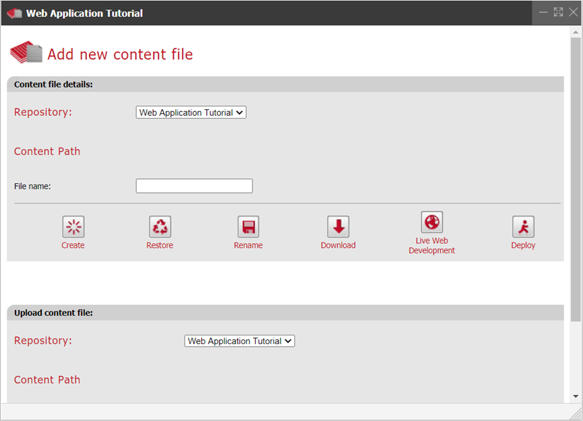Image resolution: width=583 pixels, height=421 pixels.
Task: Click the app logo in title bar
Action: pyautogui.click(x=14, y=13)
